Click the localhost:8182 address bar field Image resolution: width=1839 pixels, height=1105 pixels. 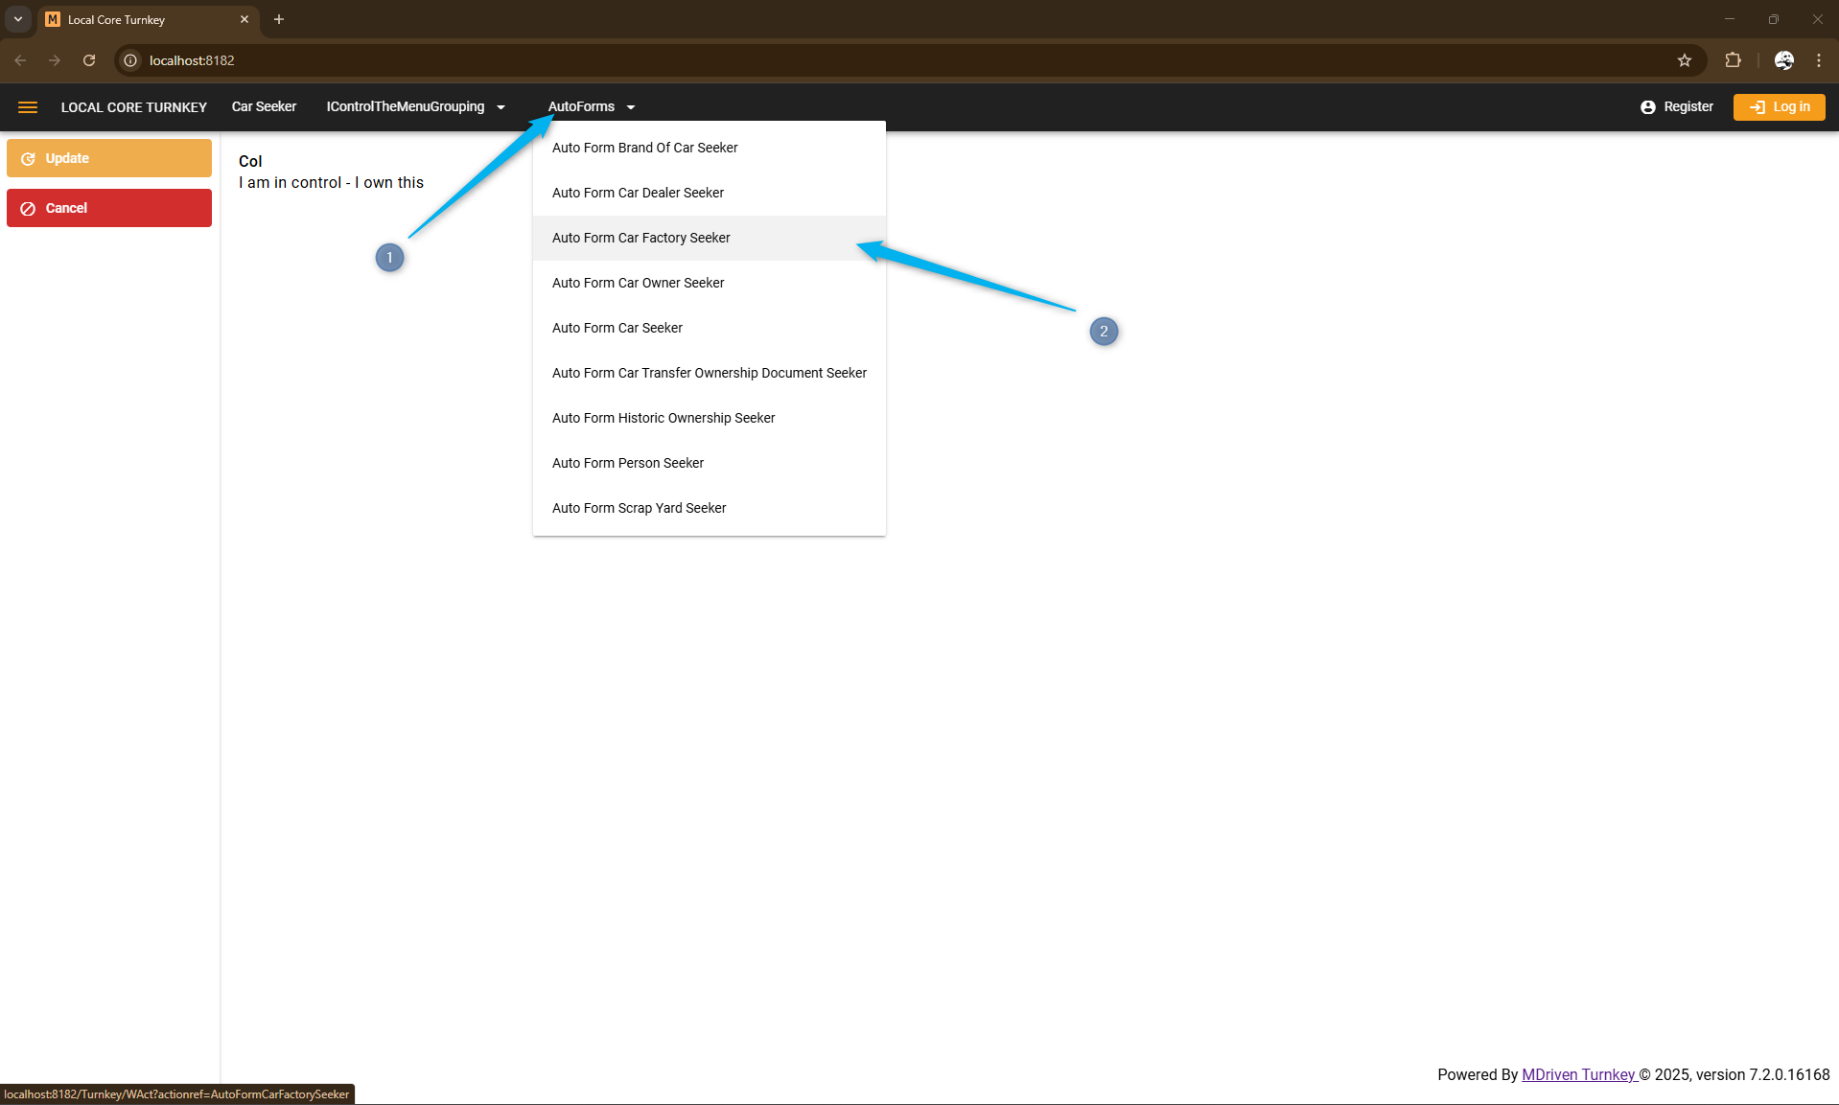pyautogui.click(x=863, y=60)
